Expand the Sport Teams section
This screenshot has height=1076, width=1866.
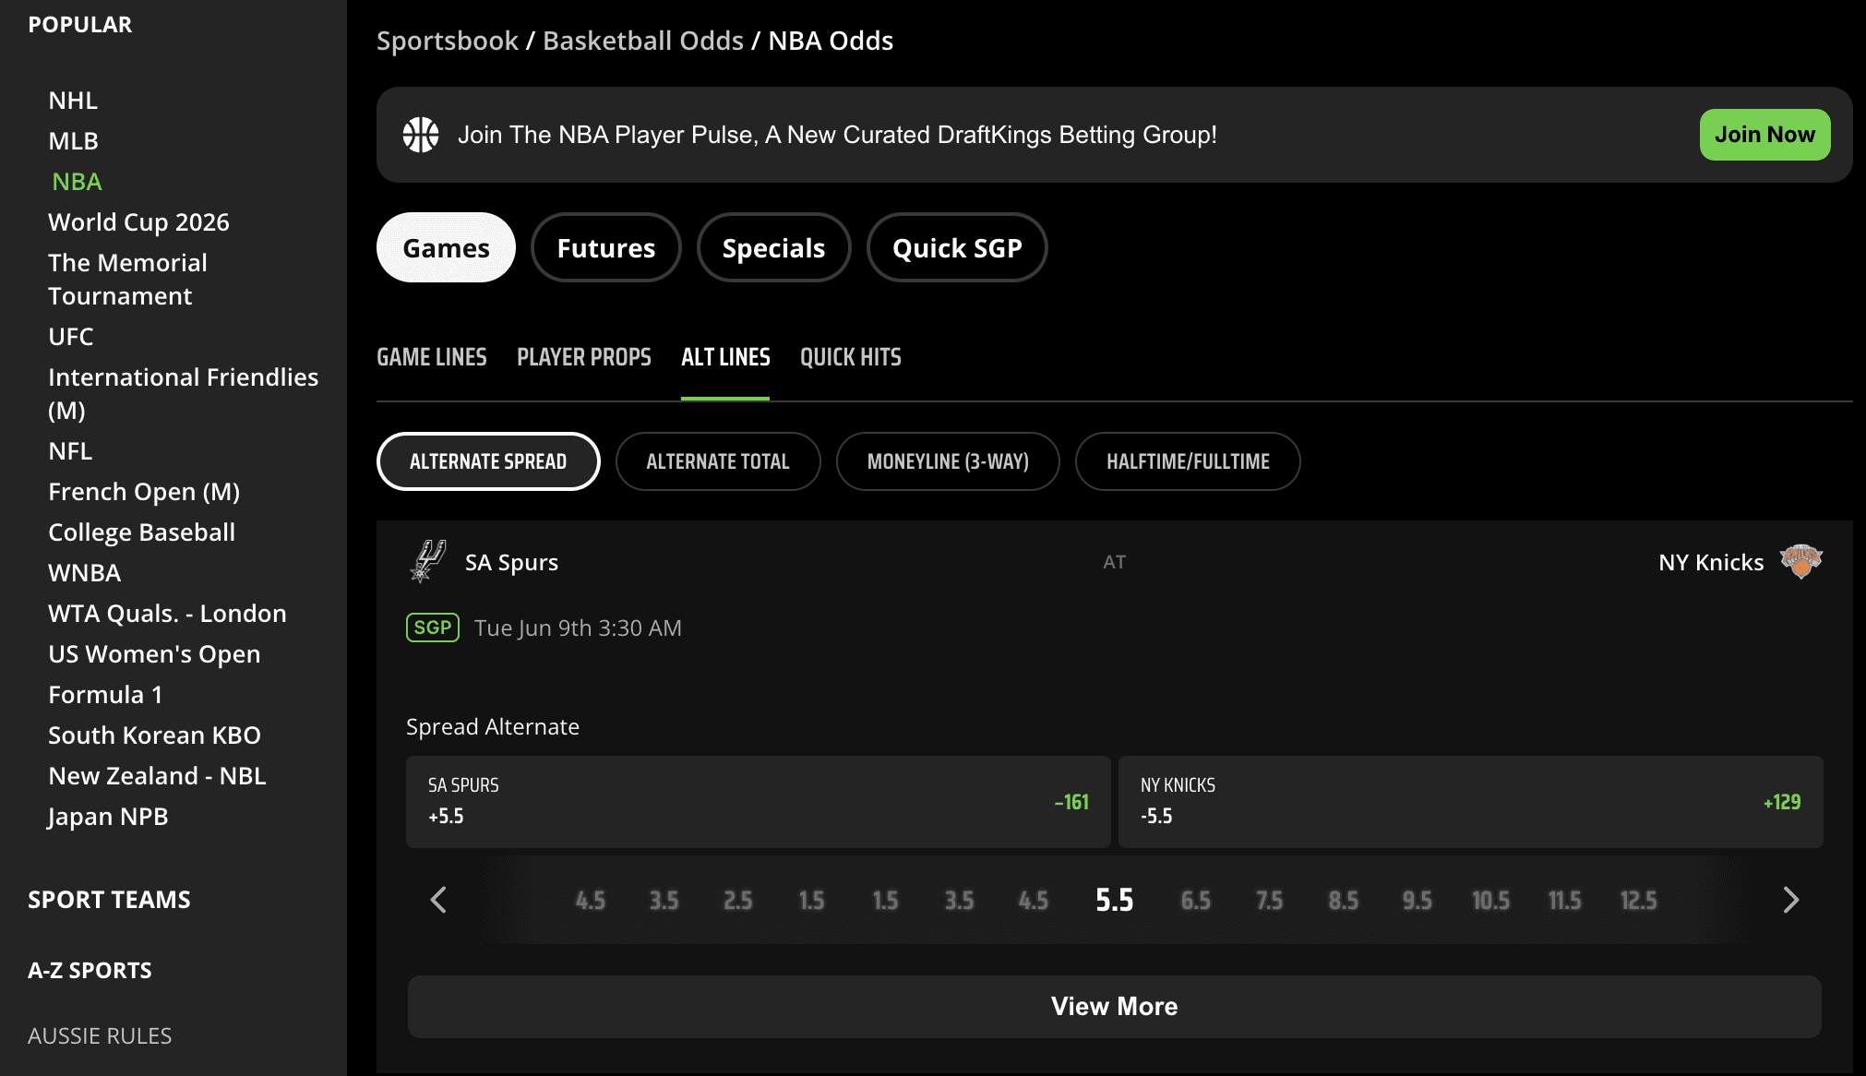pyautogui.click(x=109, y=900)
